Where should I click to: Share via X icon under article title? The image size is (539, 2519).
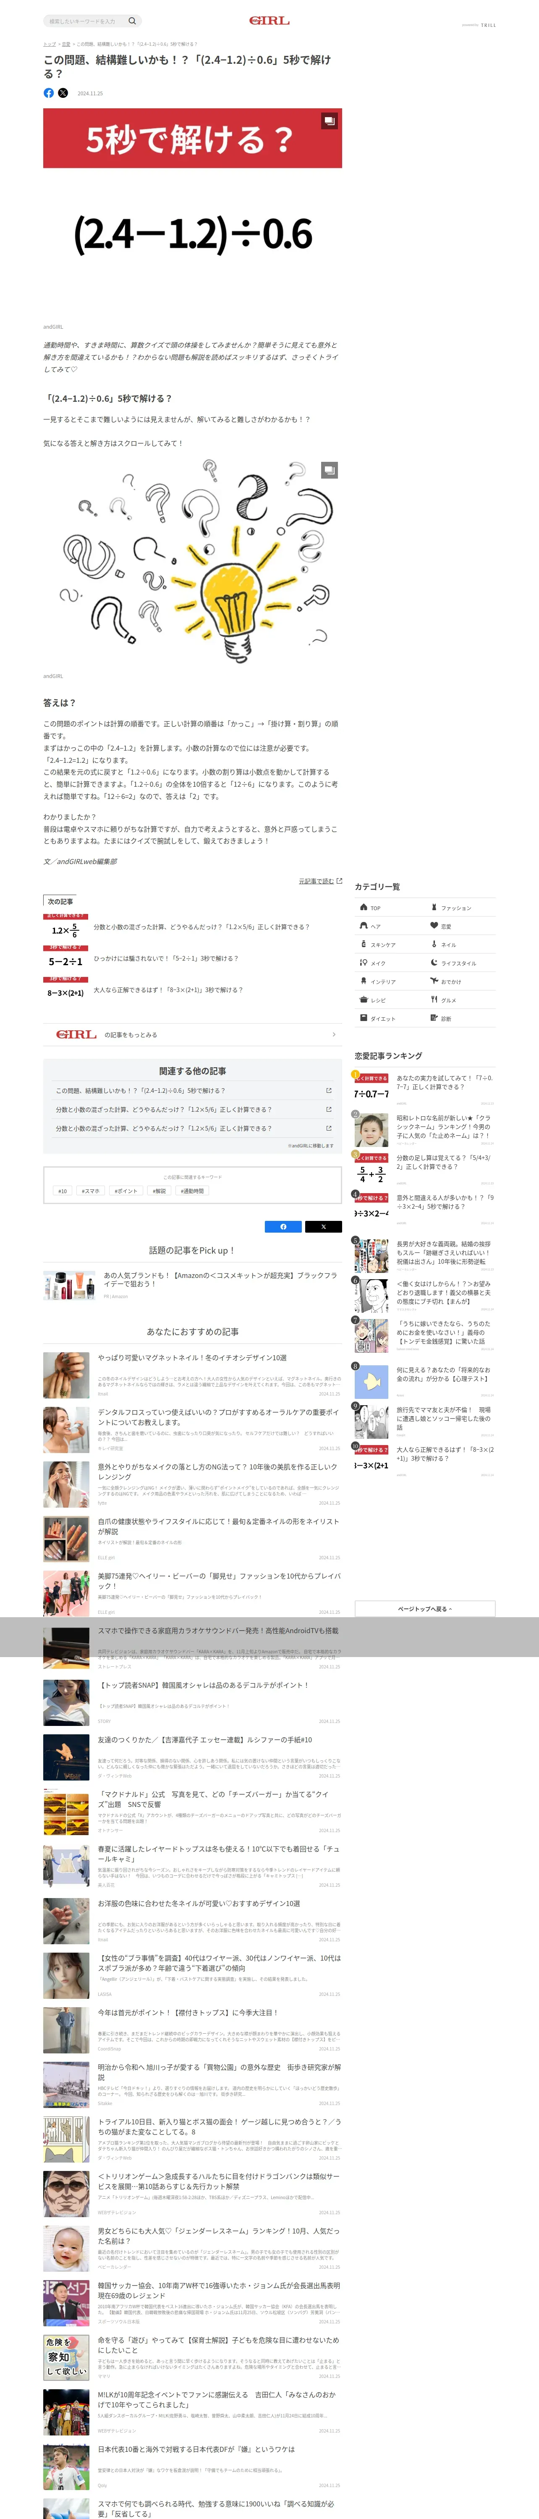[63, 93]
